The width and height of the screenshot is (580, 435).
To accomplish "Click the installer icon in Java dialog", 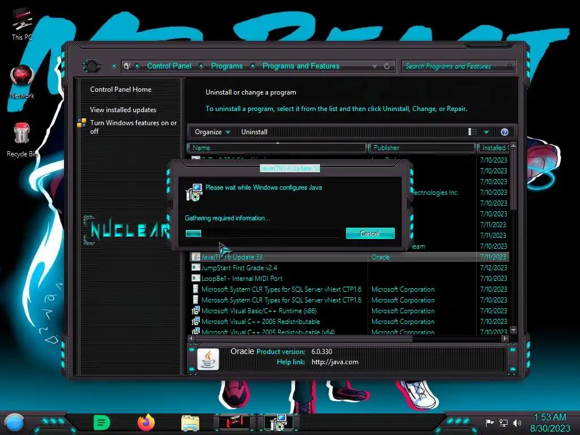I will tap(194, 193).
